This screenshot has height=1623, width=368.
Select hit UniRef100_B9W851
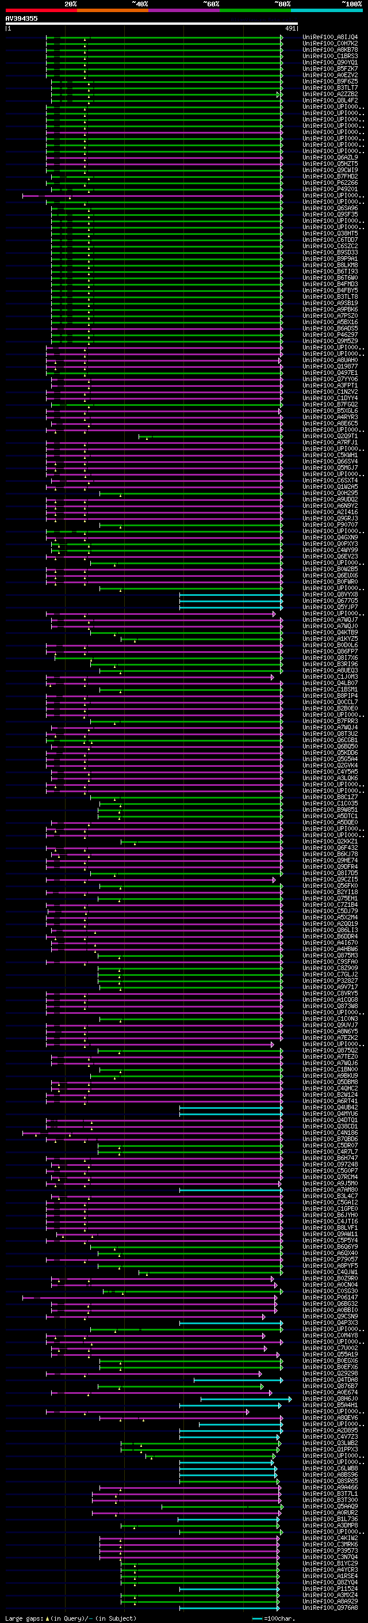click(x=330, y=809)
